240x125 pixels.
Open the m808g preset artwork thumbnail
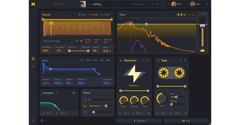83,4
